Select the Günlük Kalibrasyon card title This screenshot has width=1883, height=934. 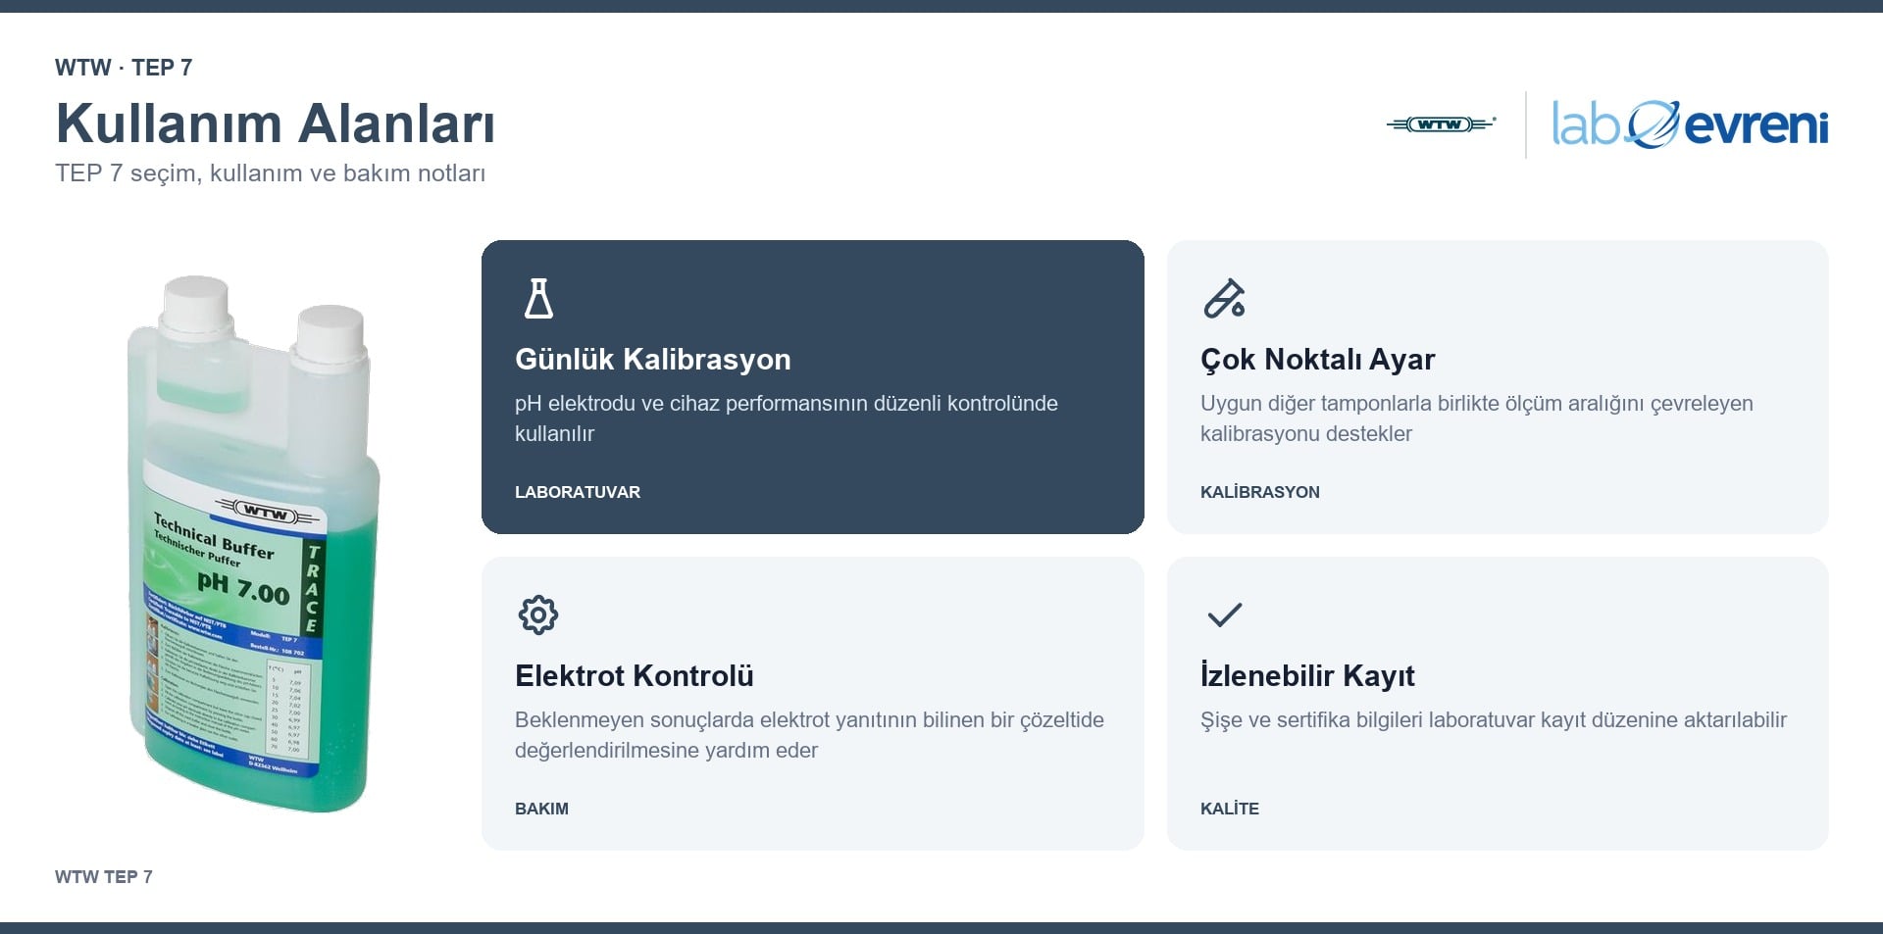click(652, 360)
